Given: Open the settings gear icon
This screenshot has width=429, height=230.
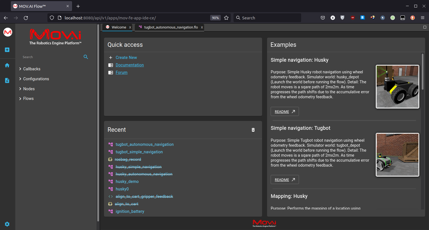Looking at the screenshot, I should click(7, 224).
